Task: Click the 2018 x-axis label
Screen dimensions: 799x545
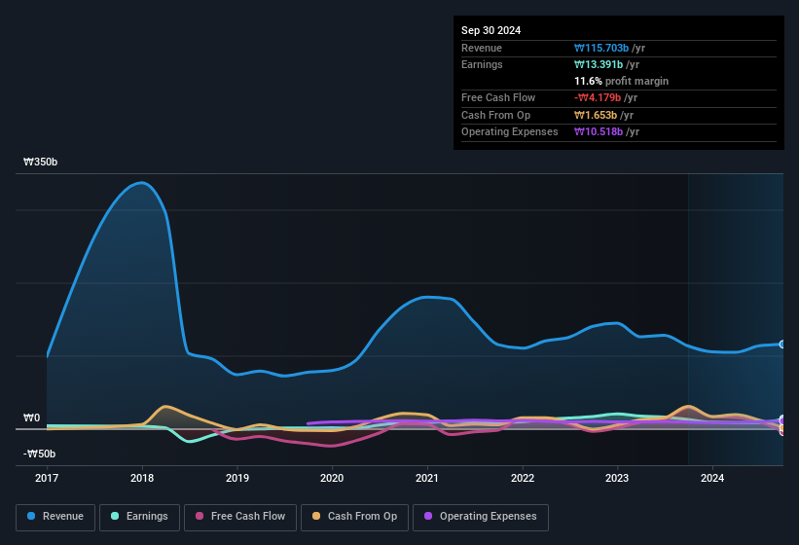Action: point(142,478)
